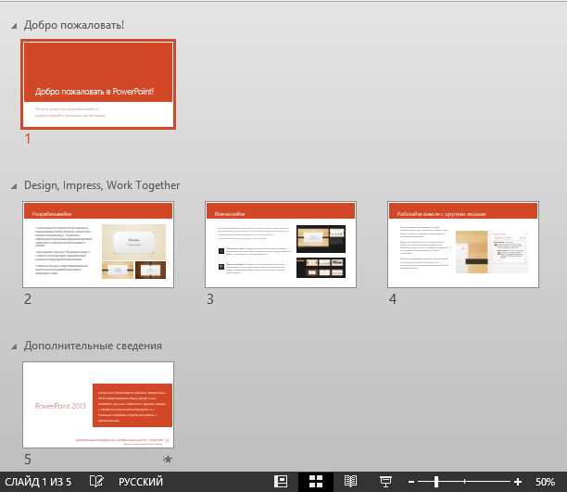567x492 pixels.
Task: Click the zoom slider handle
Action: [436, 482]
